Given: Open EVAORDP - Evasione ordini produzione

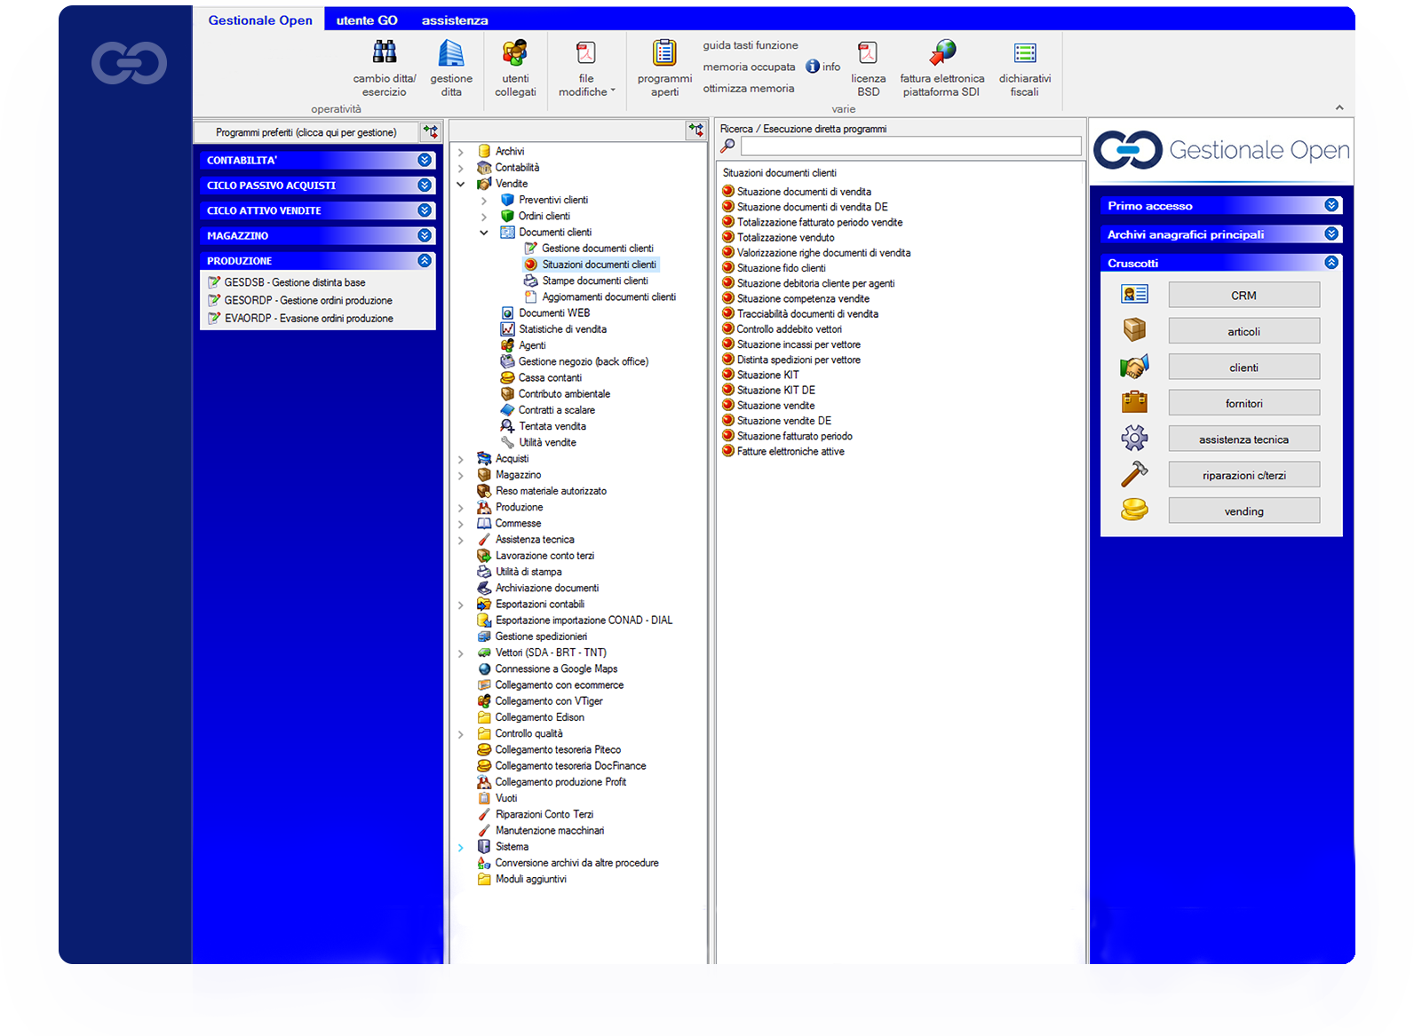Looking at the screenshot, I should point(308,318).
